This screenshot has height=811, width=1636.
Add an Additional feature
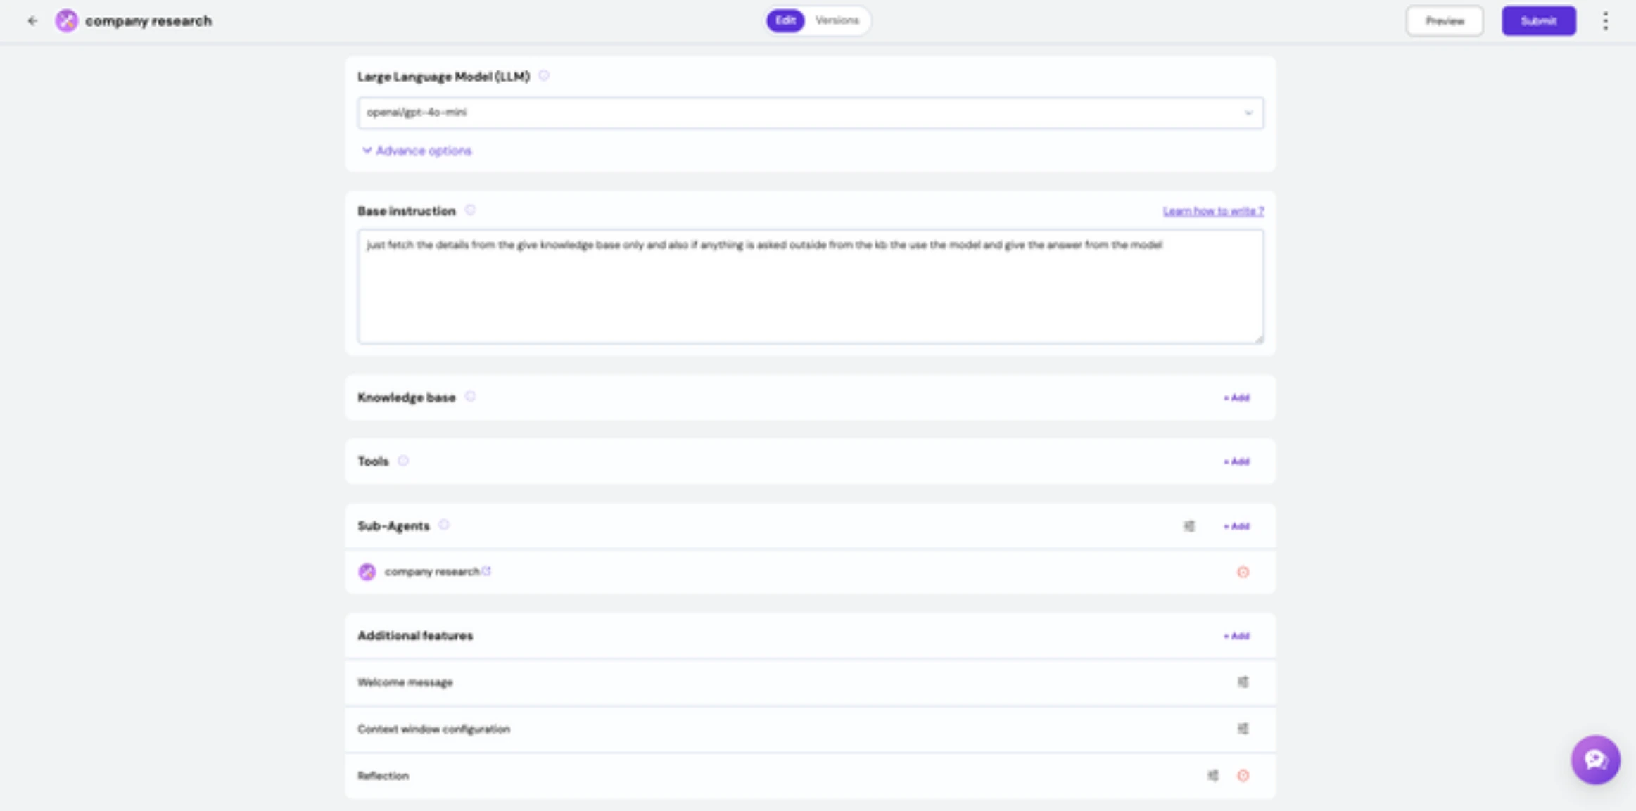[1236, 636]
